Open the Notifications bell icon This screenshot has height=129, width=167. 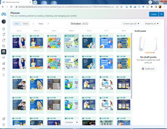click(x=4, y=35)
